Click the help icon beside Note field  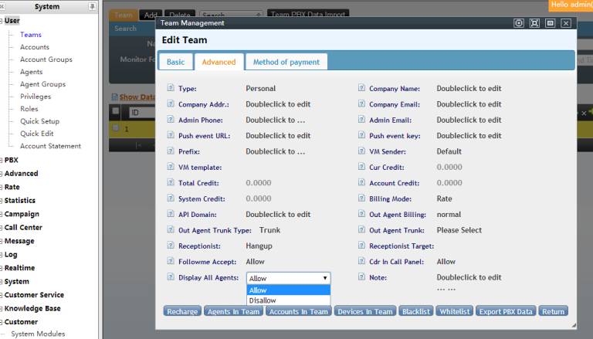pyautogui.click(x=361, y=277)
